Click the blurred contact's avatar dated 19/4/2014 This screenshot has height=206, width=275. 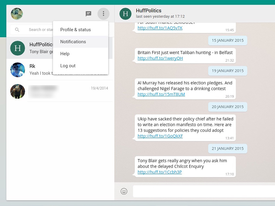tap(18, 91)
